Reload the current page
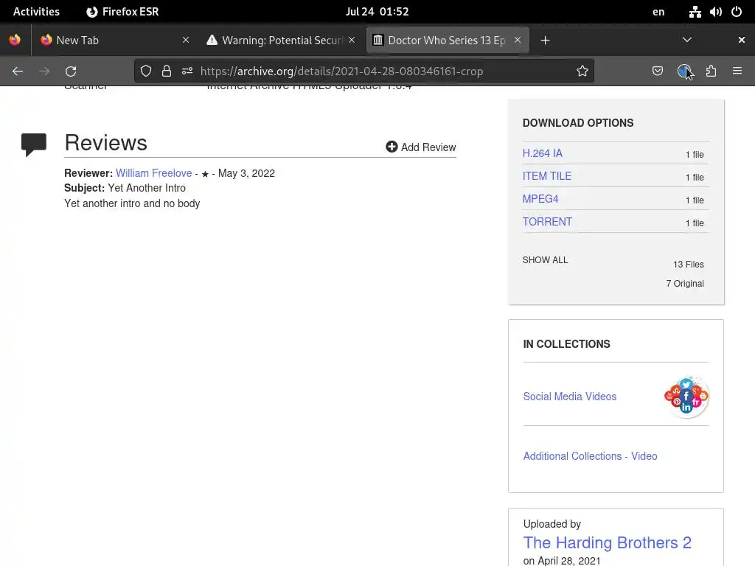Image resolution: width=755 pixels, height=566 pixels. coord(71,71)
